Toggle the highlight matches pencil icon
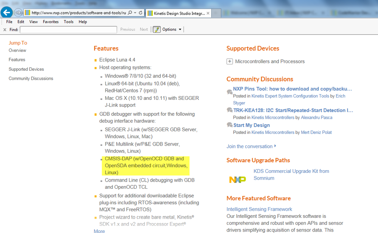 tap(157, 30)
